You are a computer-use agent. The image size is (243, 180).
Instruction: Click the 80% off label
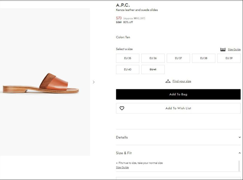[x=128, y=22]
